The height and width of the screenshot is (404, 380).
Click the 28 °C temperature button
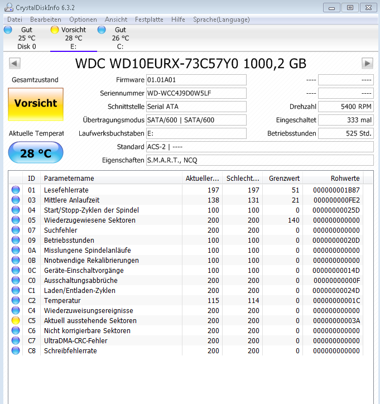coord(36,153)
